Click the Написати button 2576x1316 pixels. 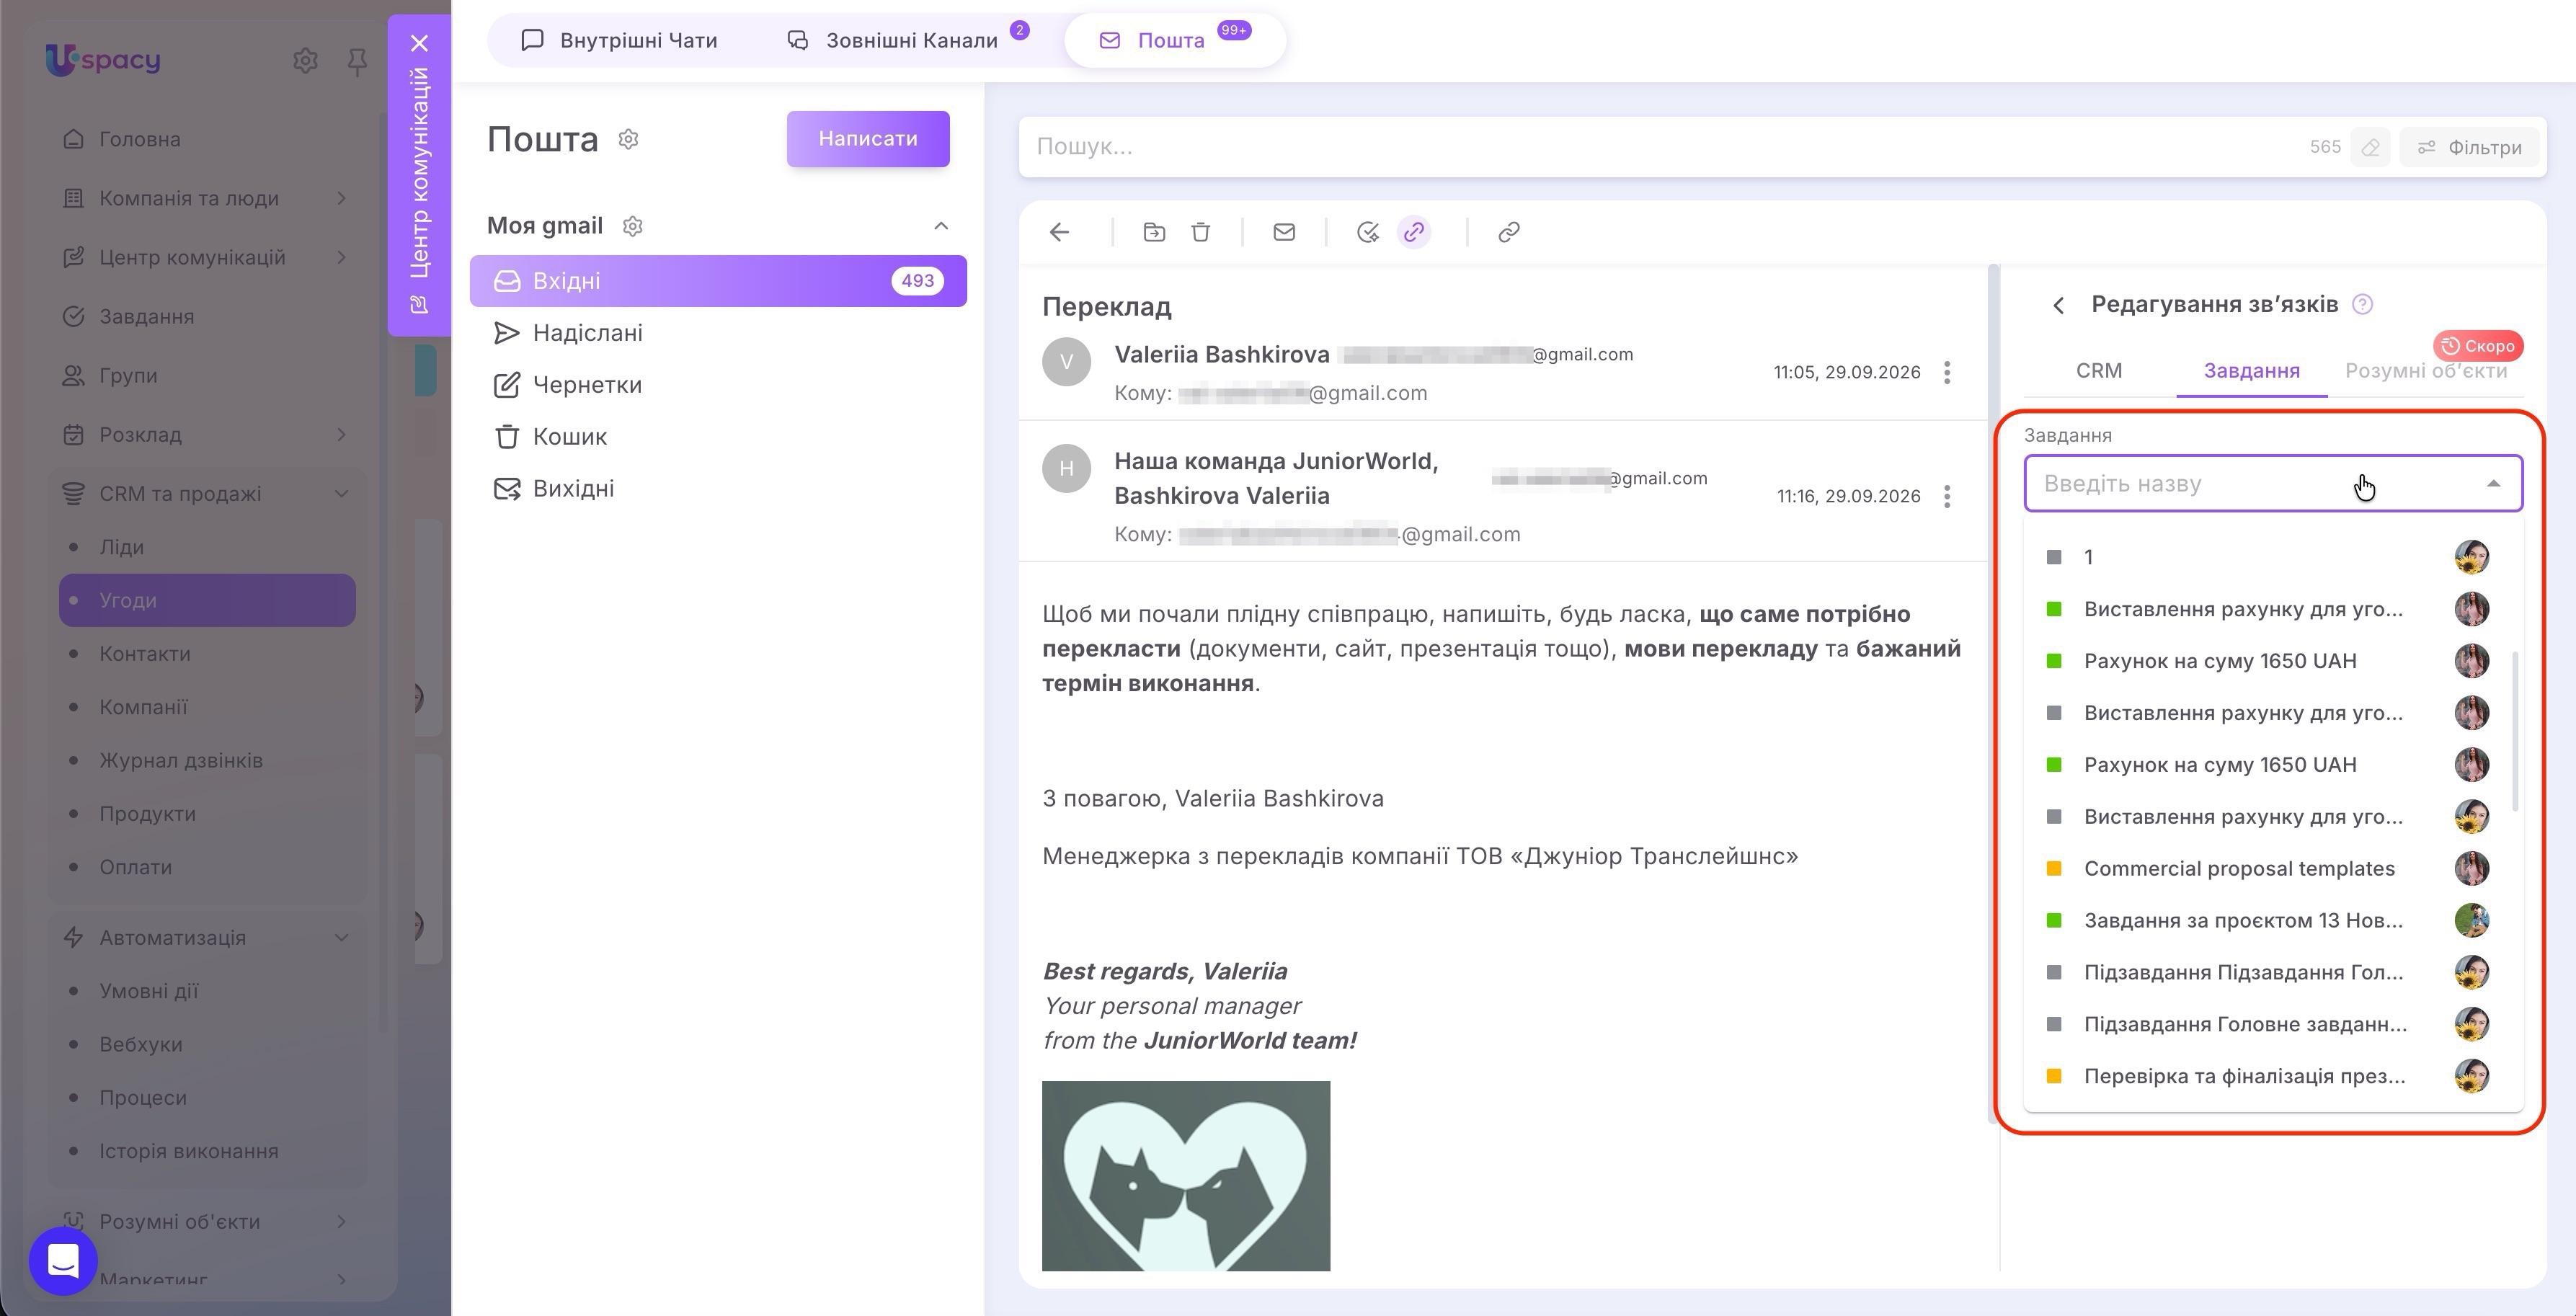867,139
